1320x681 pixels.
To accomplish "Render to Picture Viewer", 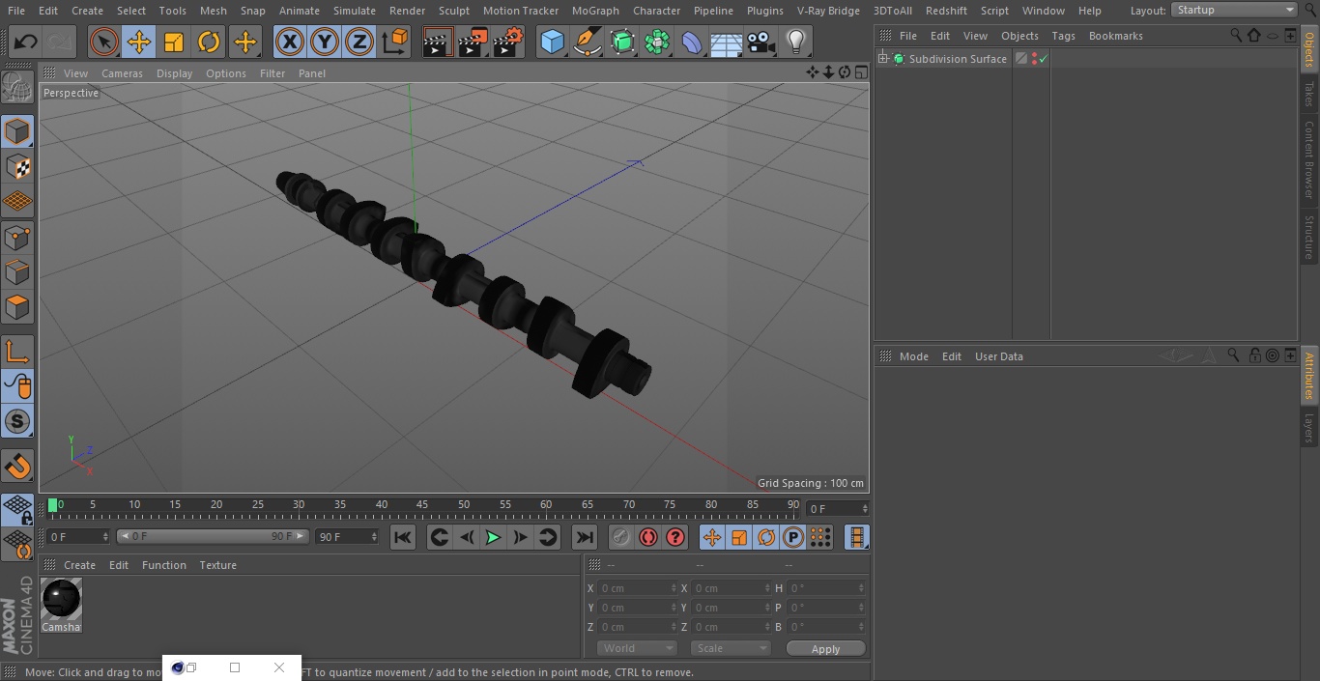I will [x=473, y=43].
